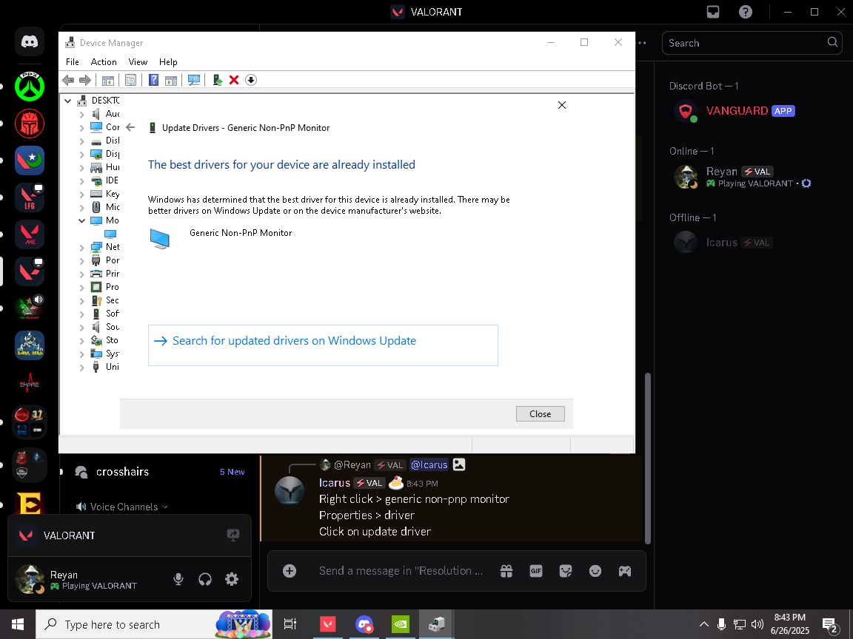The height and width of the screenshot is (639, 853).
Task: Toggle screen share for VALORANT activity
Action: 233,535
